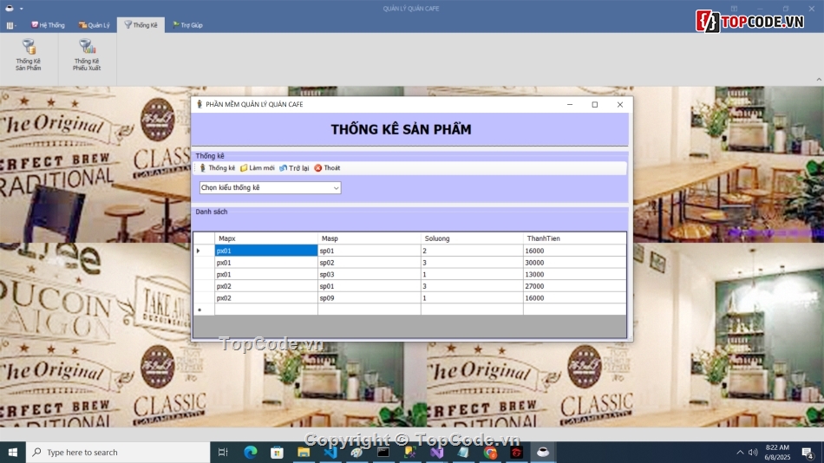
Task: Open the Trợ Giúp tab
Action: point(187,24)
